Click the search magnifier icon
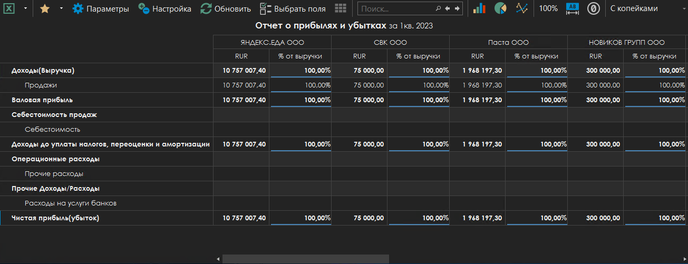This screenshot has height=264, width=688. [x=438, y=8]
